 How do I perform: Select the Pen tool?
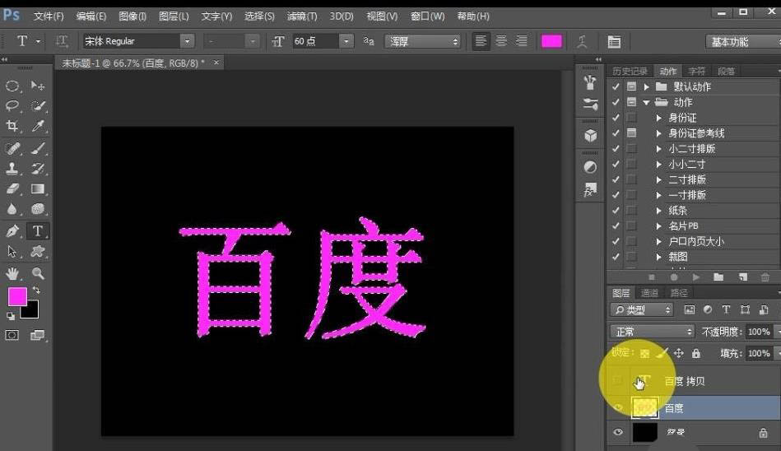pos(12,231)
